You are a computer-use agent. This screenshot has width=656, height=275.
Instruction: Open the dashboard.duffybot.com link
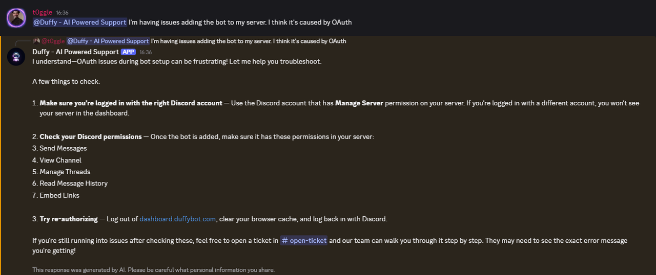(178, 219)
